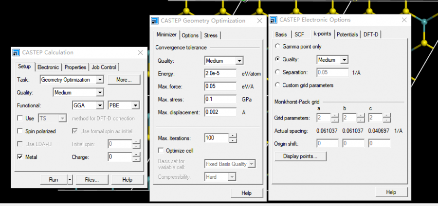Close the CASTEP Electronic Options dialog

click(x=402, y=20)
